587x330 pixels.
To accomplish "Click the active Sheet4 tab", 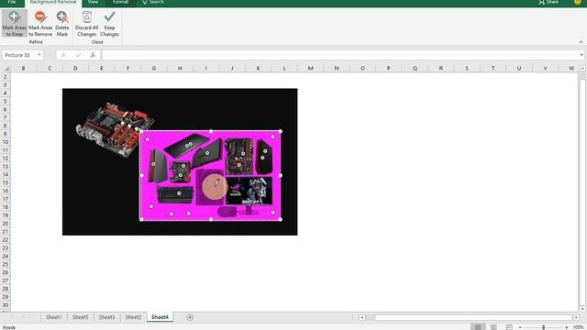I will 160,317.
